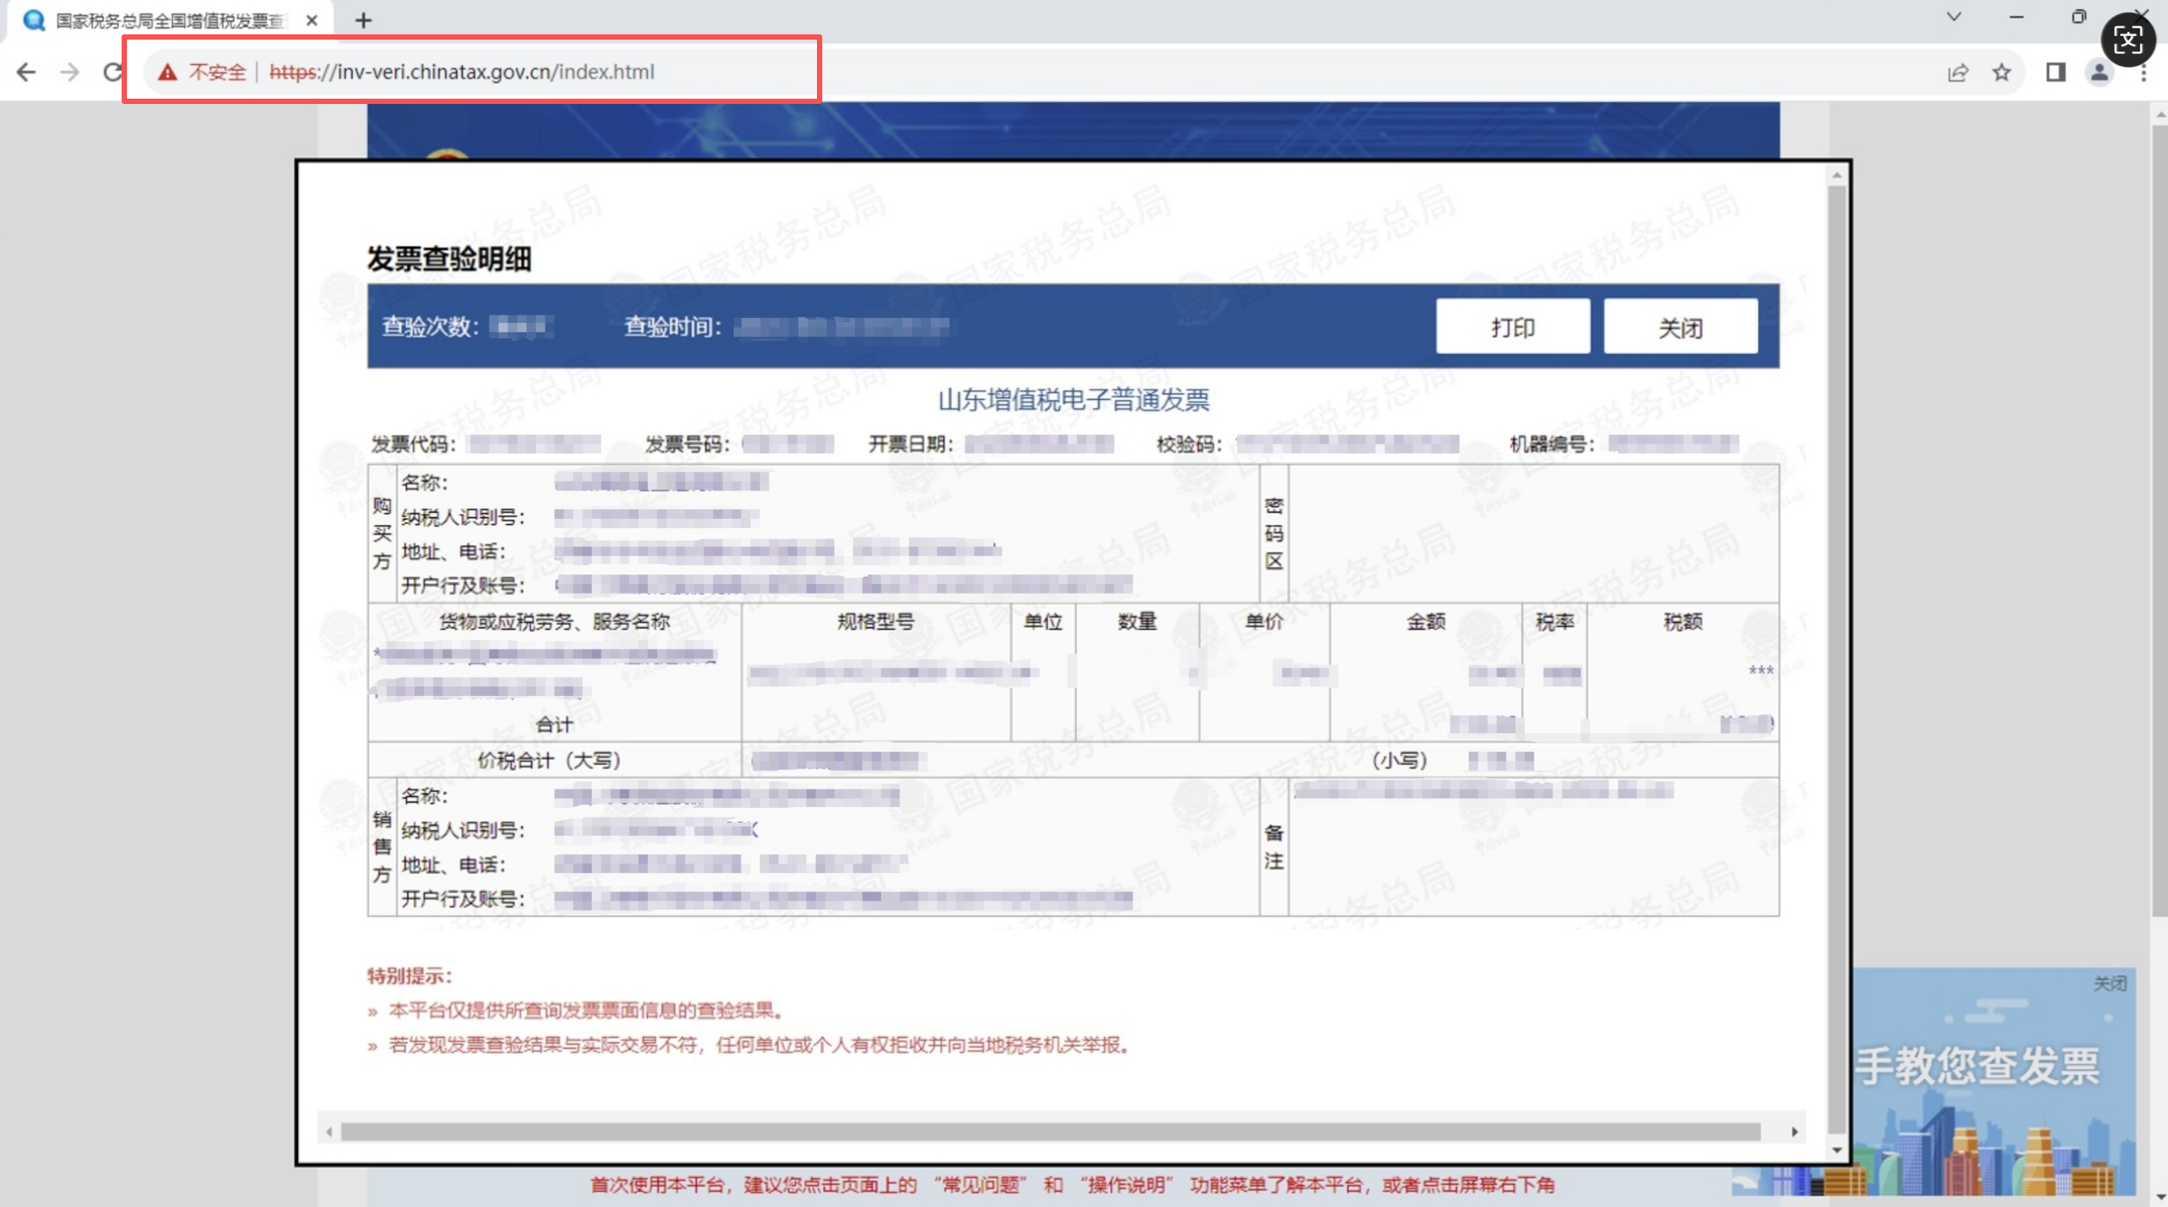This screenshot has height=1207, width=2168.
Task: Open a new tab with the plus button
Action: [363, 19]
